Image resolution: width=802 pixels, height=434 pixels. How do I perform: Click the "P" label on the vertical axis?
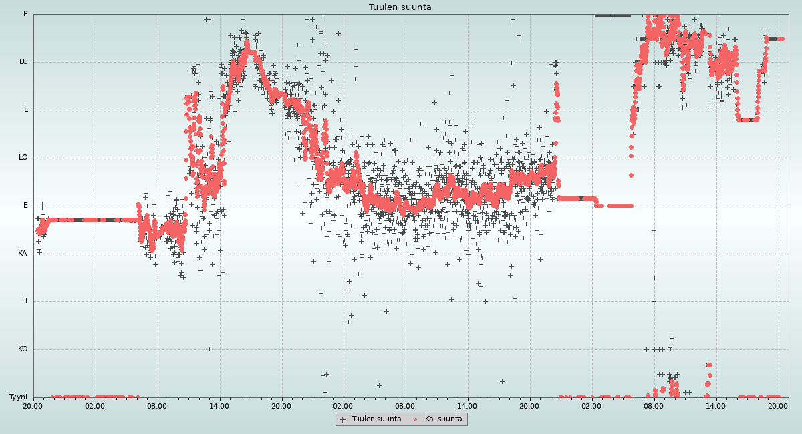pos(25,14)
